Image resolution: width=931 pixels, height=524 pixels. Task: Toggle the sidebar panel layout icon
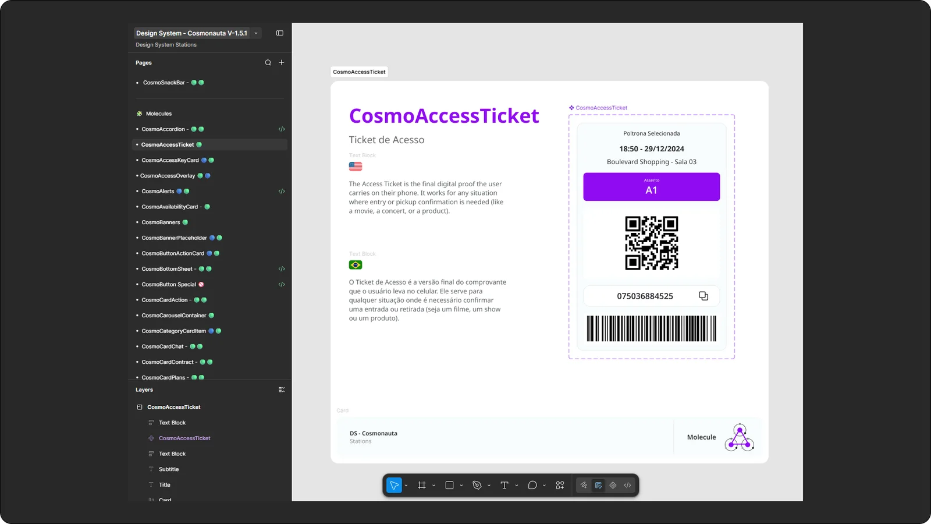280,33
